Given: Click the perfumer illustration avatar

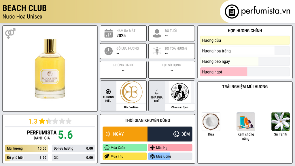Looking at the screenshot, I should coord(180,92).
